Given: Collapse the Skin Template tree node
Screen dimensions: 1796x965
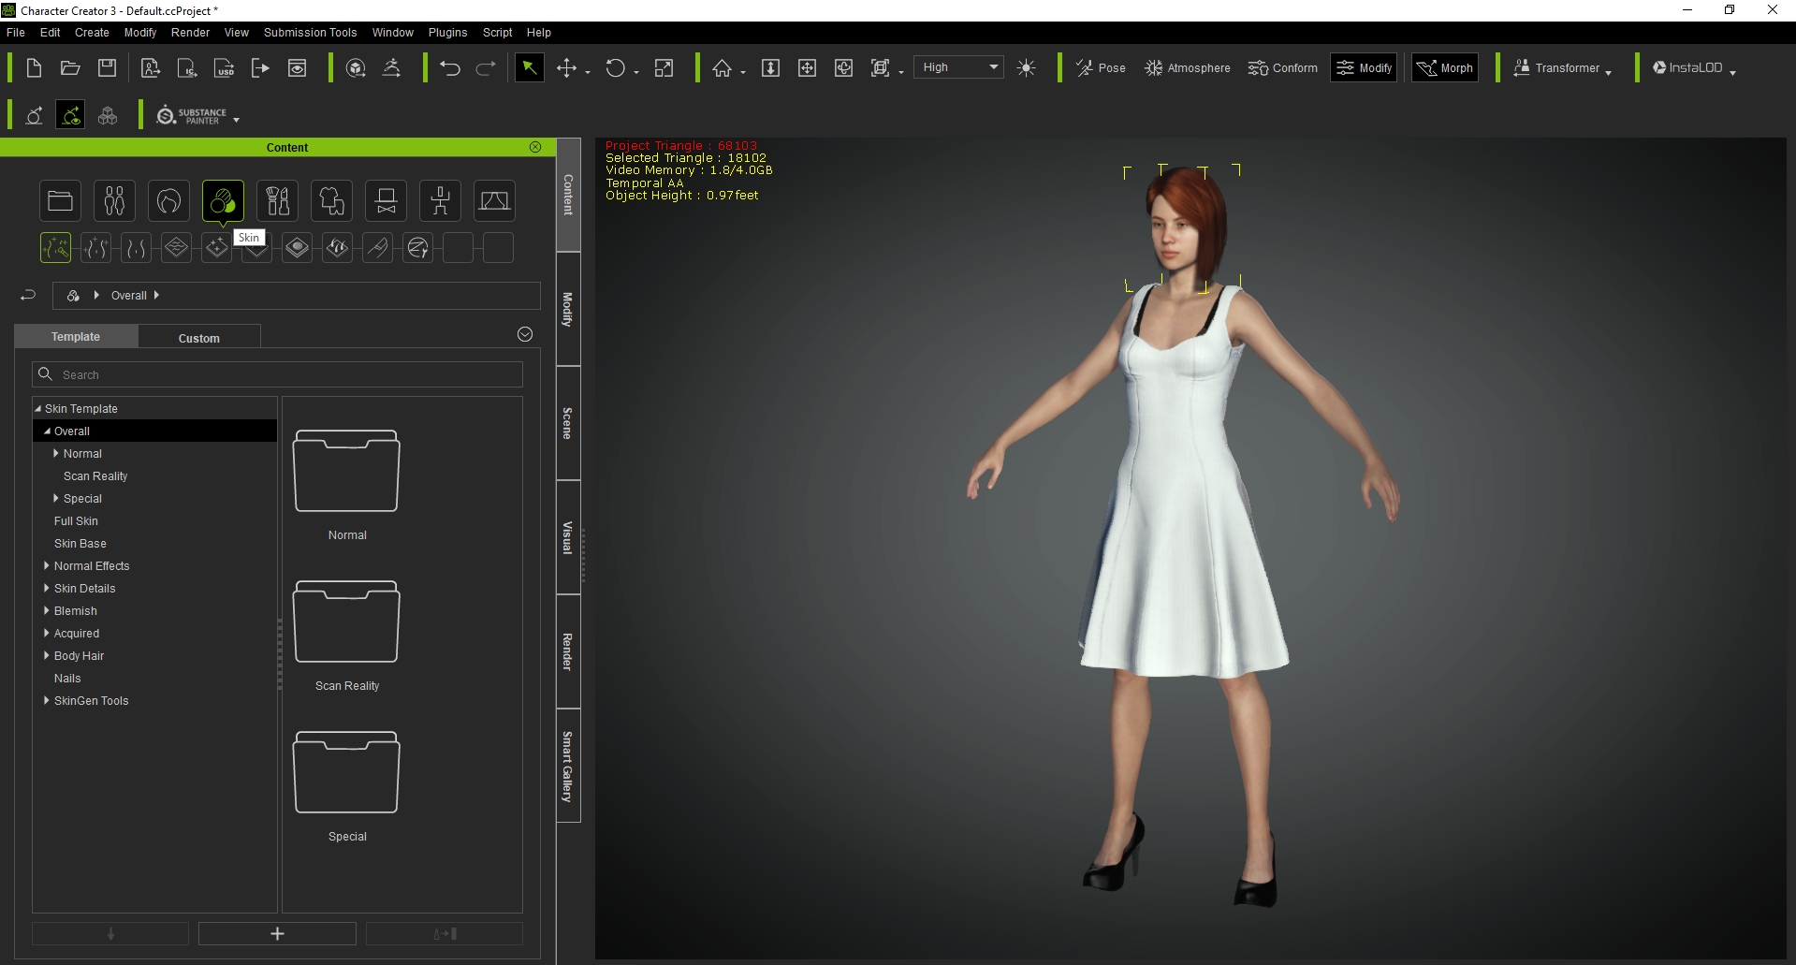Looking at the screenshot, I should [38, 408].
